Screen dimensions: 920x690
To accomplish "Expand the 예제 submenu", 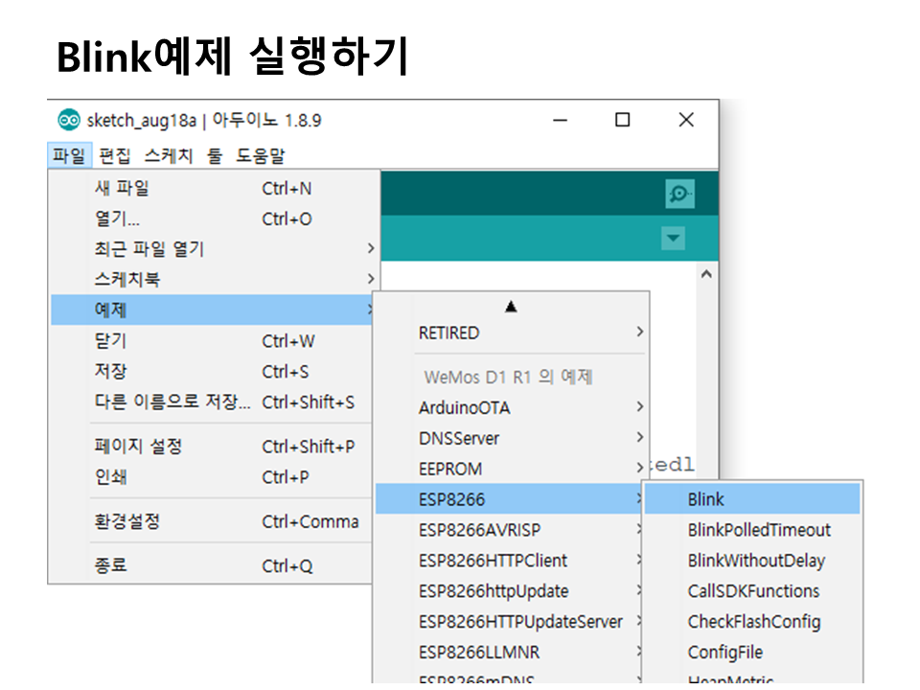I will [x=212, y=310].
